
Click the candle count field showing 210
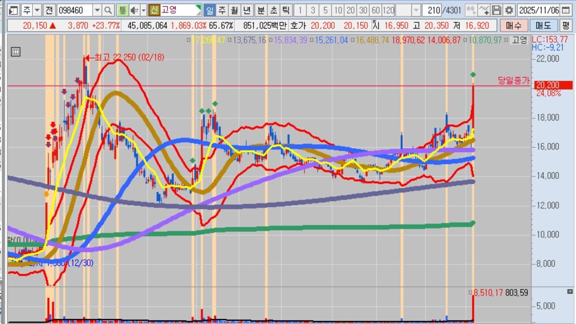click(x=432, y=10)
